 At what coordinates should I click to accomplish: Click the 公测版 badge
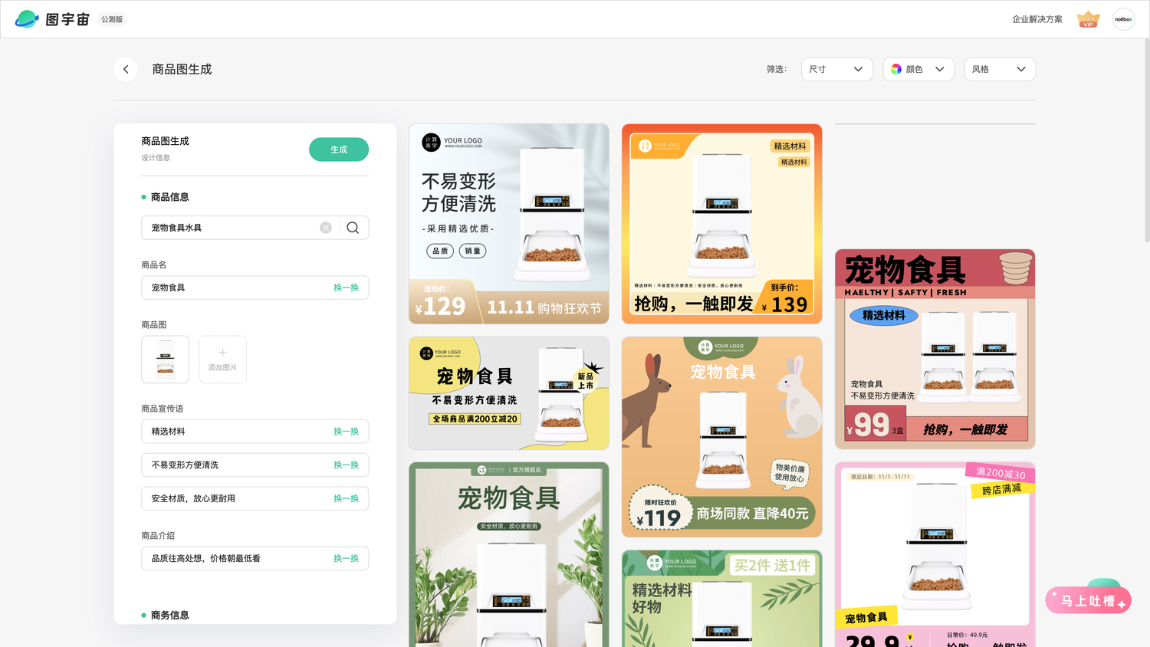(x=112, y=19)
